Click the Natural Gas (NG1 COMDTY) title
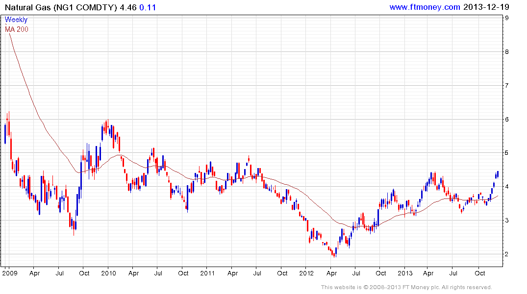 (x=59, y=7)
